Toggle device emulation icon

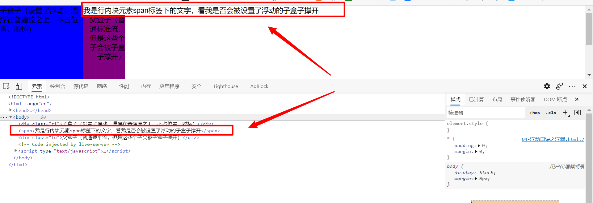19,86
